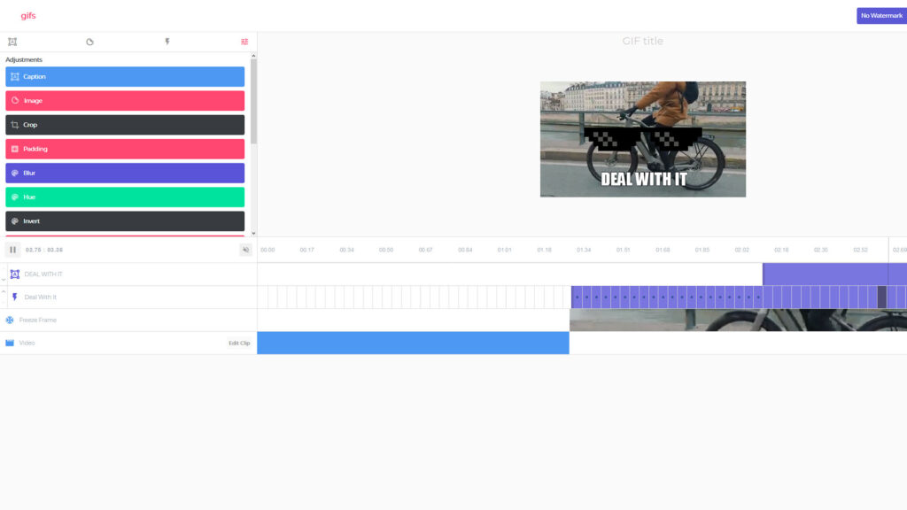Screen dimensions: 907x510
Task: Select the Crop adjustment
Action: pyautogui.click(x=125, y=125)
